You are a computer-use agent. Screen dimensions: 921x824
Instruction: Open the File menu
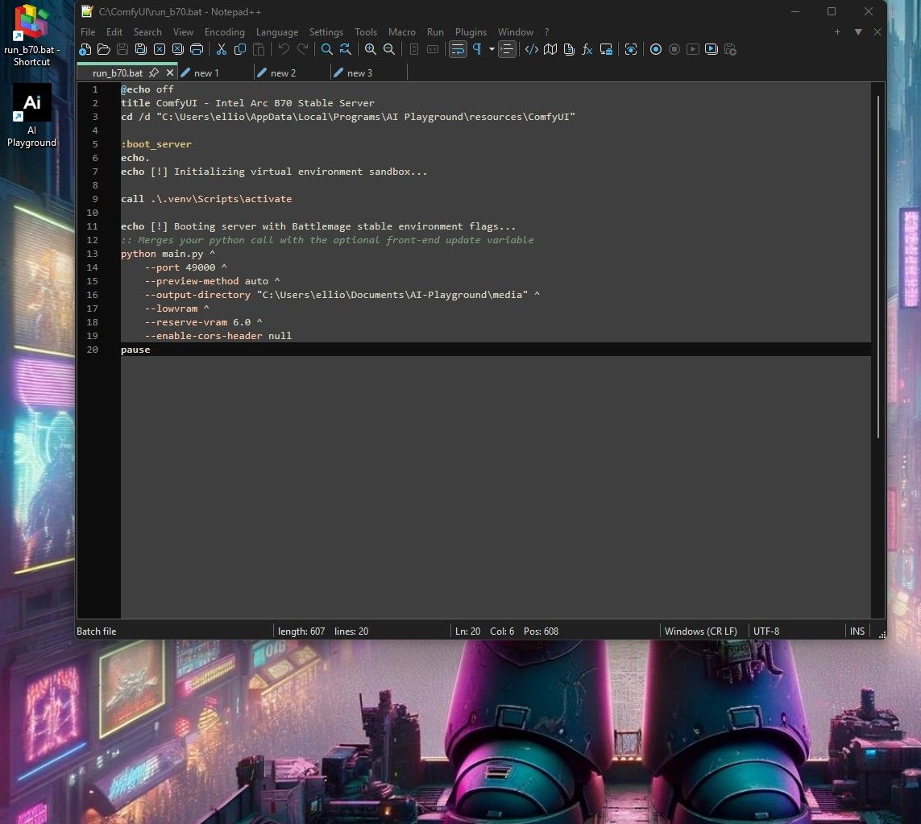[88, 31]
